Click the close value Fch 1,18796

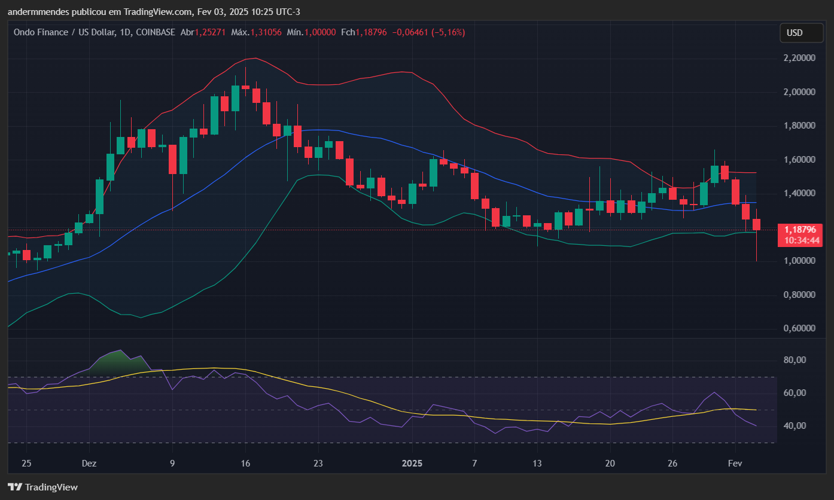tap(364, 32)
